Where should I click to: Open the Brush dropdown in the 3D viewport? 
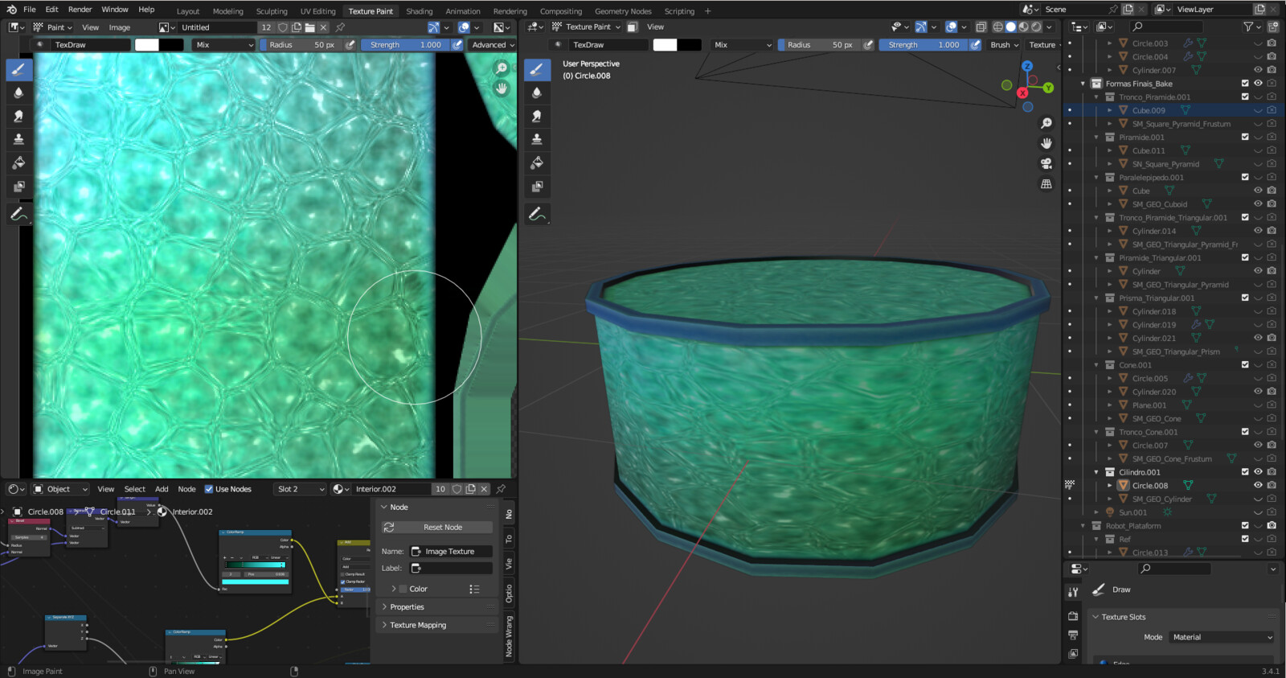click(x=1005, y=45)
